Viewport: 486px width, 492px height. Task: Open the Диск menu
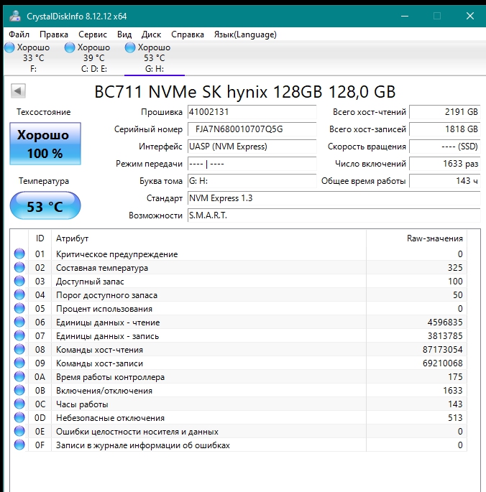point(151,34)
